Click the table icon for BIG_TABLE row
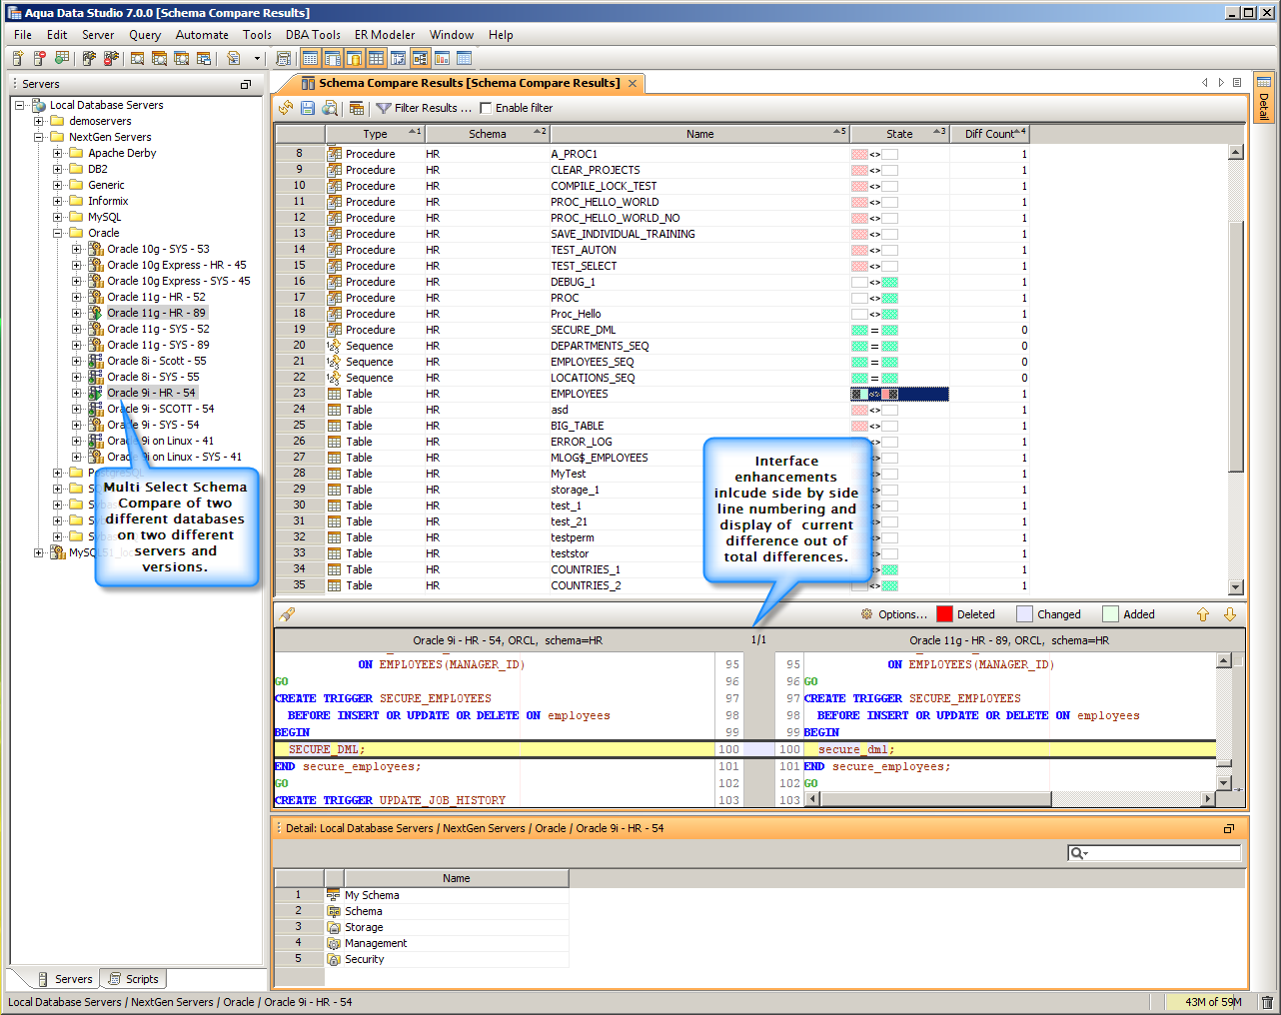1281x1015 pixels. click(x=334, y=426)
